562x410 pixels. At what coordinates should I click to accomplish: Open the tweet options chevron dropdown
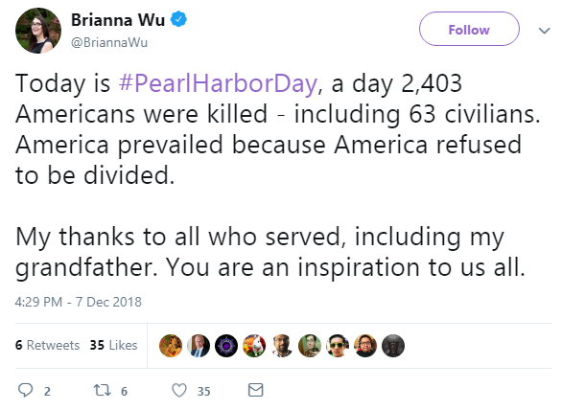[544, 31]
